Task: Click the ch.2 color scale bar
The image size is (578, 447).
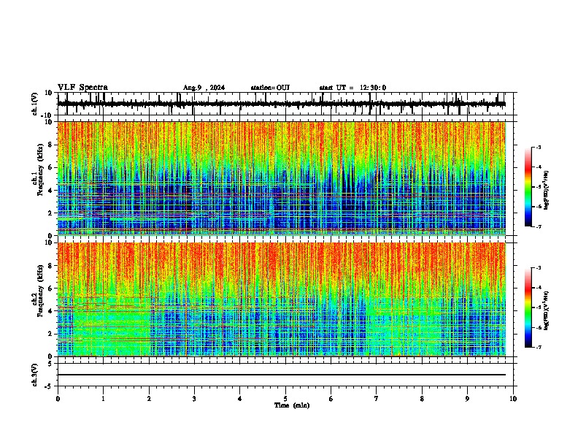Action: click(528, 307)
